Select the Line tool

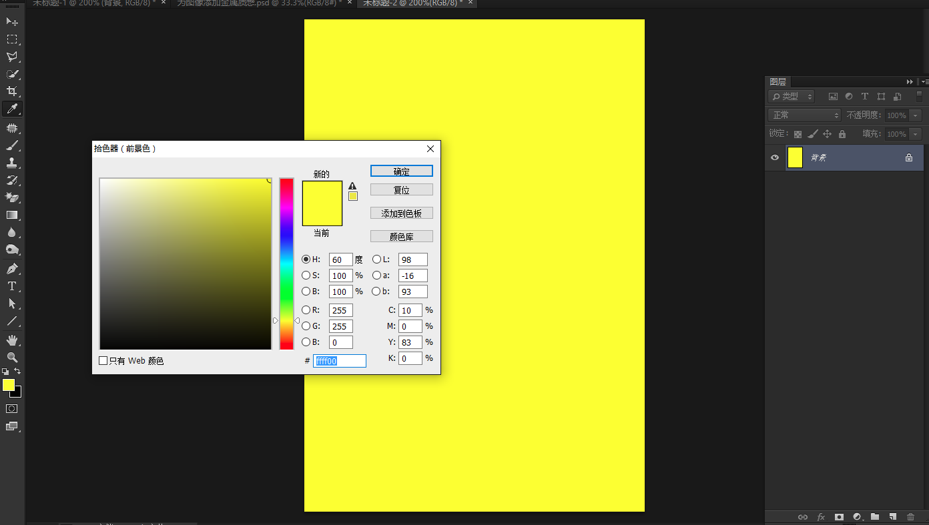point(12,321)
